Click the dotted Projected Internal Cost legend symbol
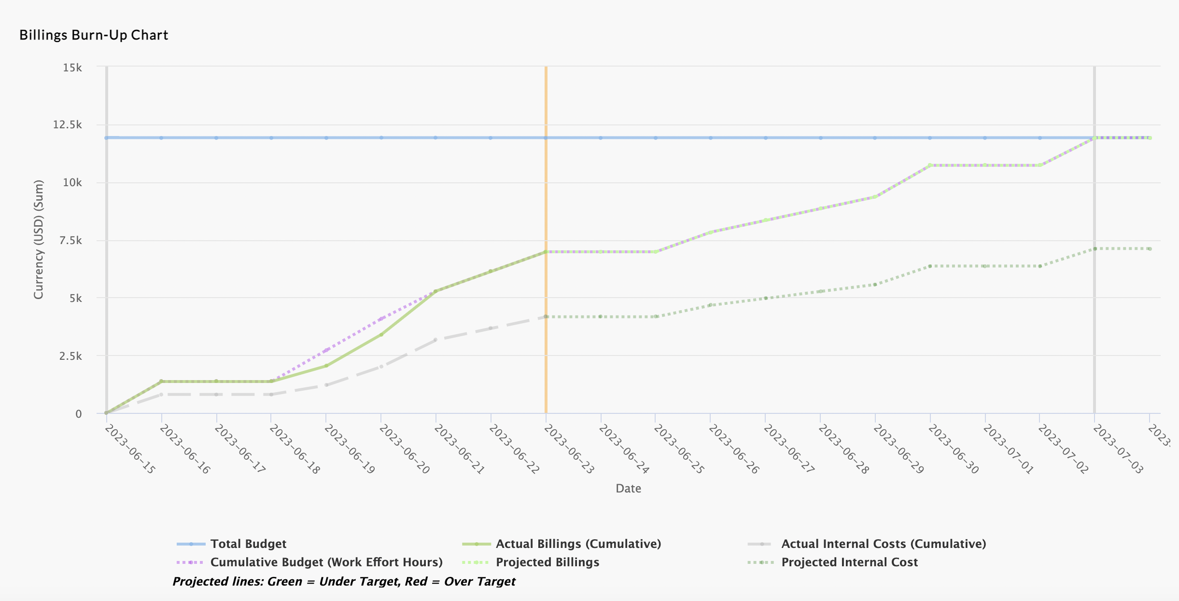Image resolution: width=1179 pixels, height=601 pixels. click(761, 562)
